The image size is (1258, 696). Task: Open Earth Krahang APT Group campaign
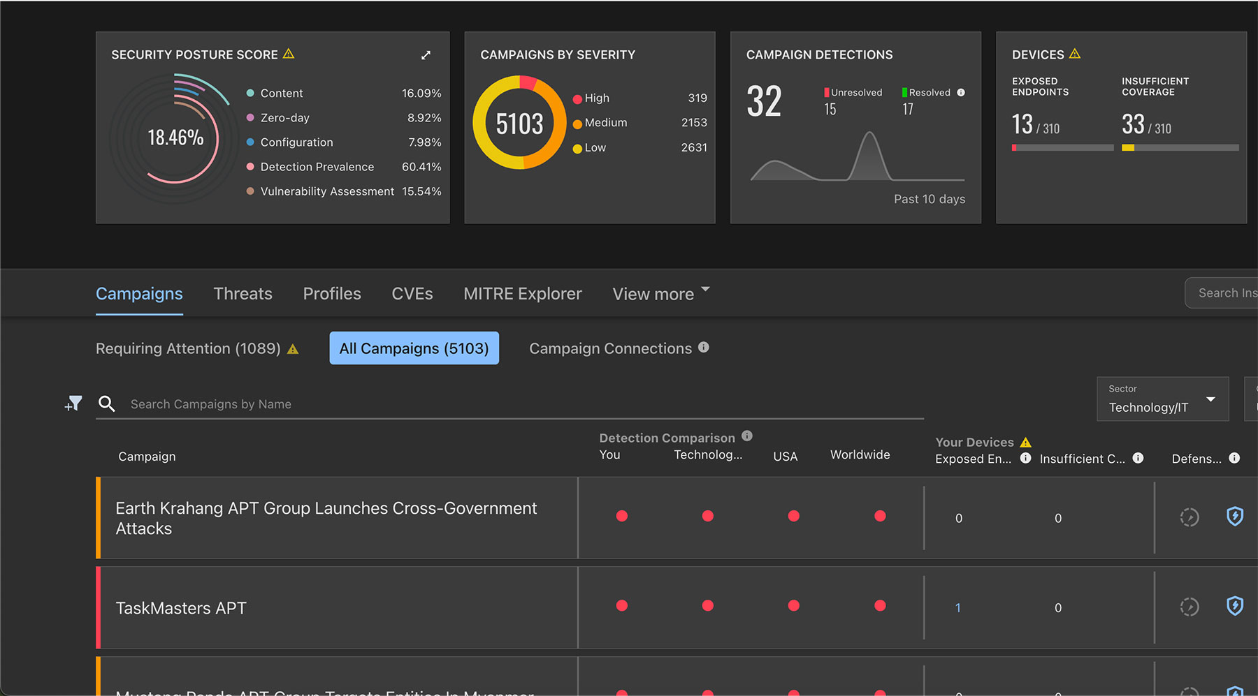point(326,518)
